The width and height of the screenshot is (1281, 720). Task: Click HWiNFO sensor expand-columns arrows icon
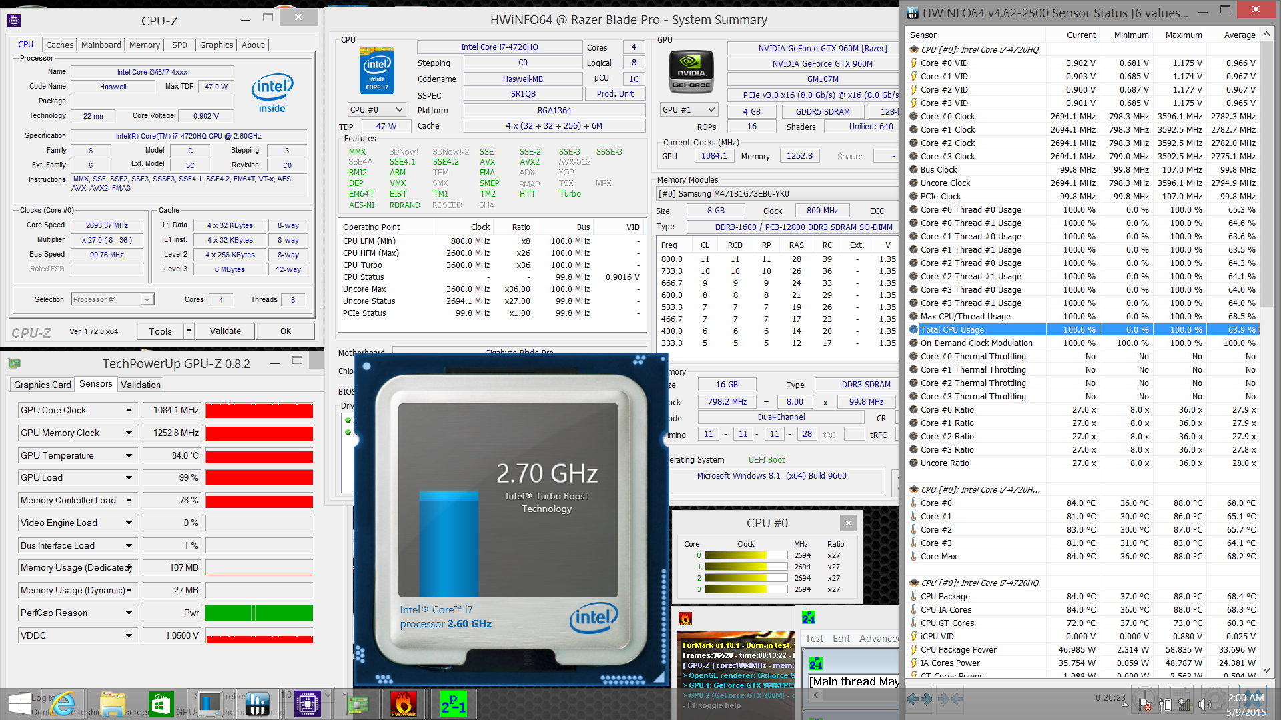coord(920,699)
